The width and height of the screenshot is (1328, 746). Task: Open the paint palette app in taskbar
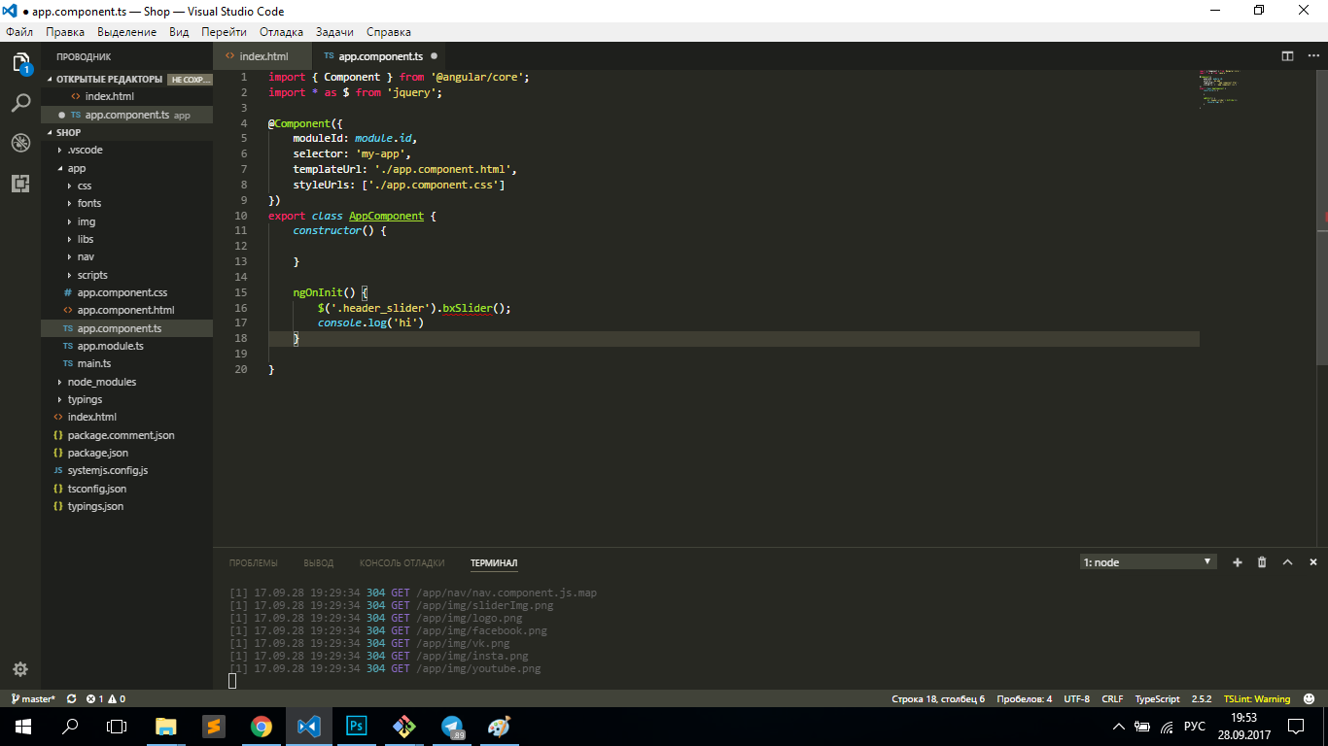click(x=500, y=727)
